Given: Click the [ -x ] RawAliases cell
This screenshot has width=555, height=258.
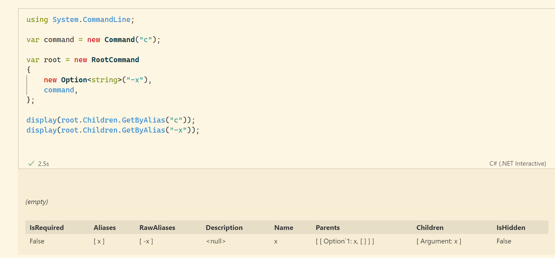Looking at the screenshot, I should (146, 241).
